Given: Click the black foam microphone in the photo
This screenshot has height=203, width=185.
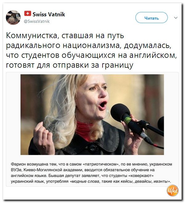Looking at the screenshot, I should coord(120,113).
